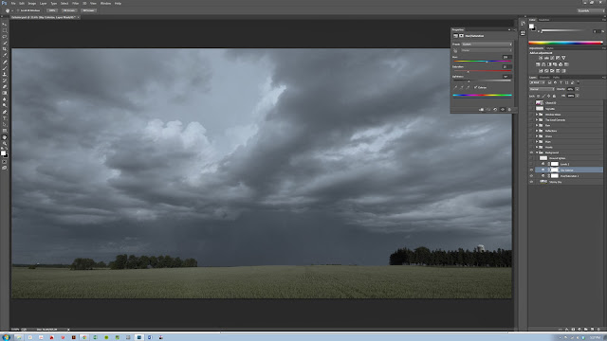Click the Fit Screen button in options bar
The height and width of the screenshot is (341, 607).
click(x=69, y=10)
